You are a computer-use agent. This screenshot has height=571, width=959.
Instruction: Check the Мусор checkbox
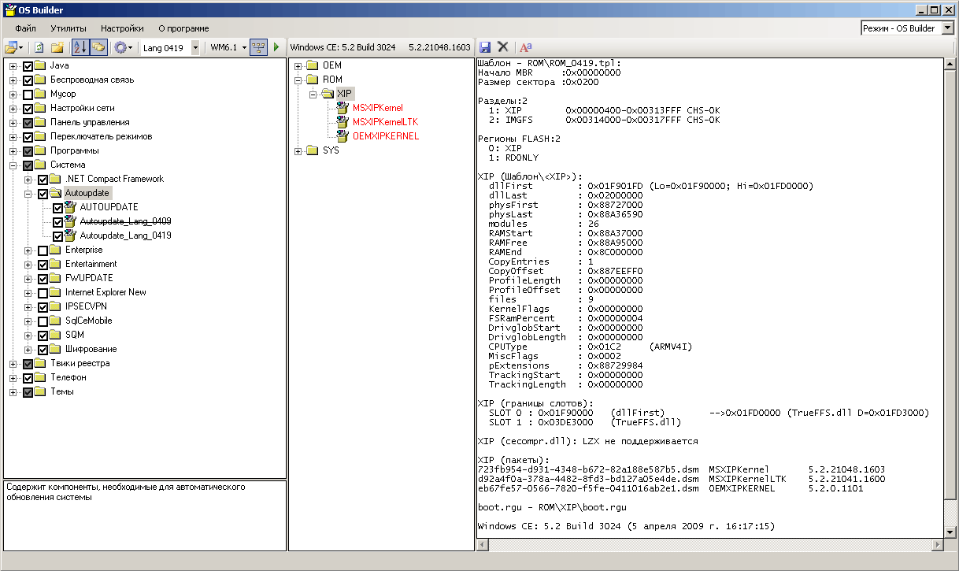point(28,94)
